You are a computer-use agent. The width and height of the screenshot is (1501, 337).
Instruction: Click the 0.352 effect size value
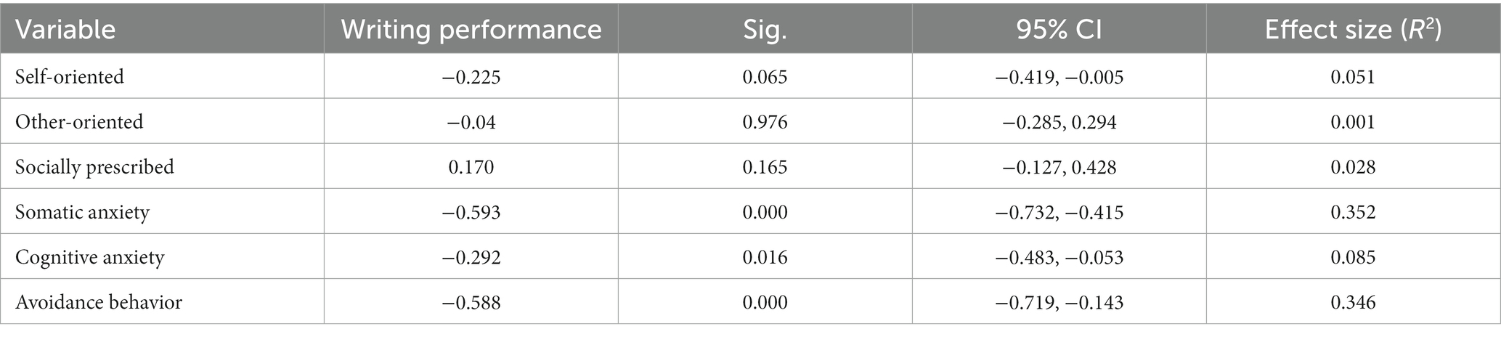(x=1354, y=212)
